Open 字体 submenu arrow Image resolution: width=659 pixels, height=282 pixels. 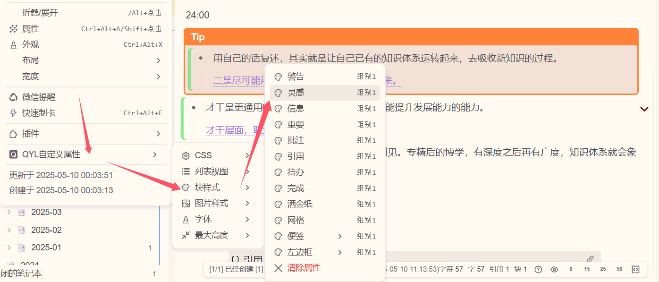click(x=247, y=219)
